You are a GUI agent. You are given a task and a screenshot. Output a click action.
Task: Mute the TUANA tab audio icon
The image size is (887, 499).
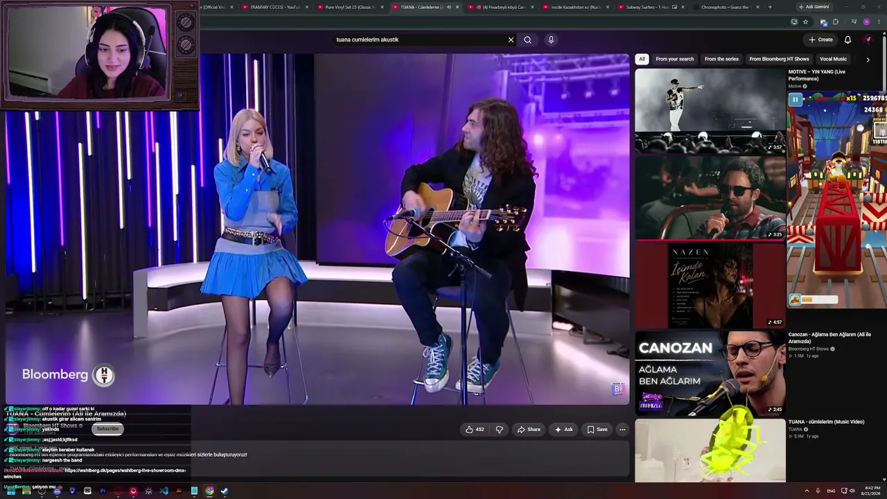(448, 7)
